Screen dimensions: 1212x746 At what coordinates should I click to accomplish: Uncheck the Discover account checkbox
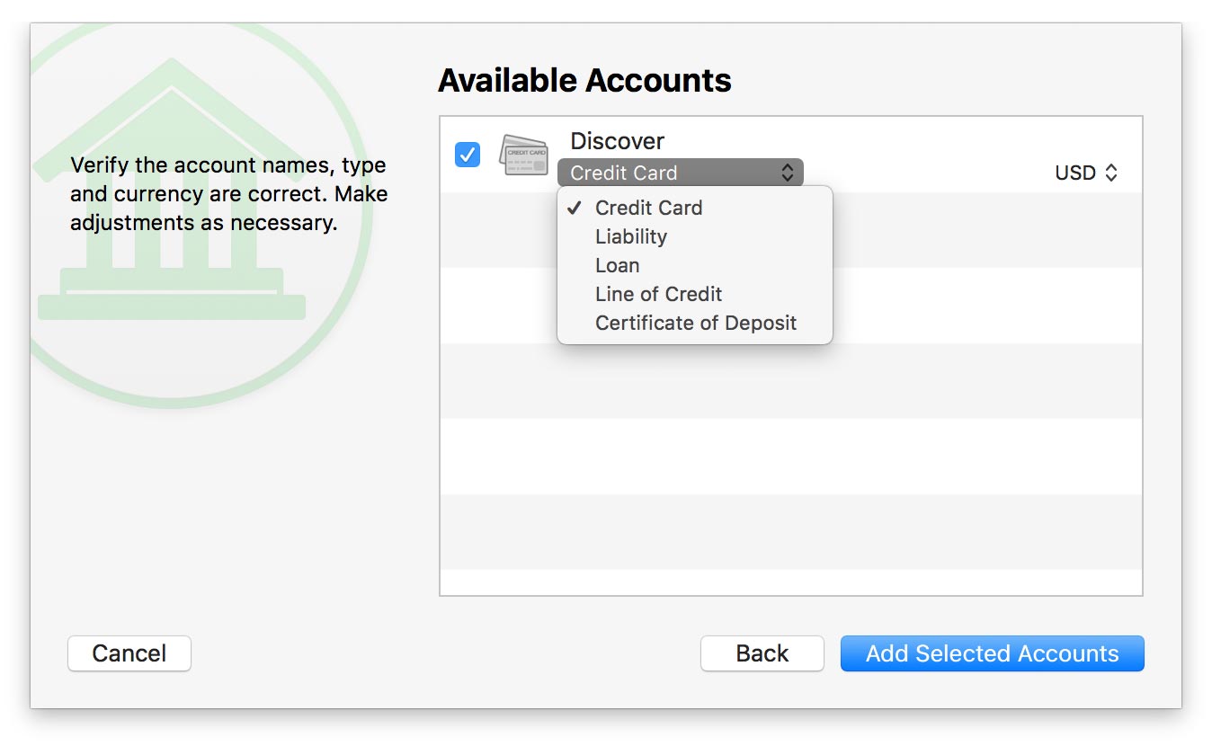(x=468, y=155)
